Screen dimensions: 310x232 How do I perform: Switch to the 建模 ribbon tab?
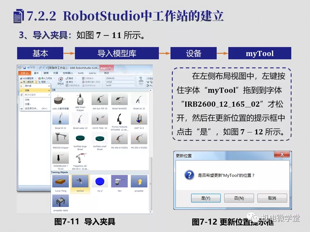(x=46, y=73)
